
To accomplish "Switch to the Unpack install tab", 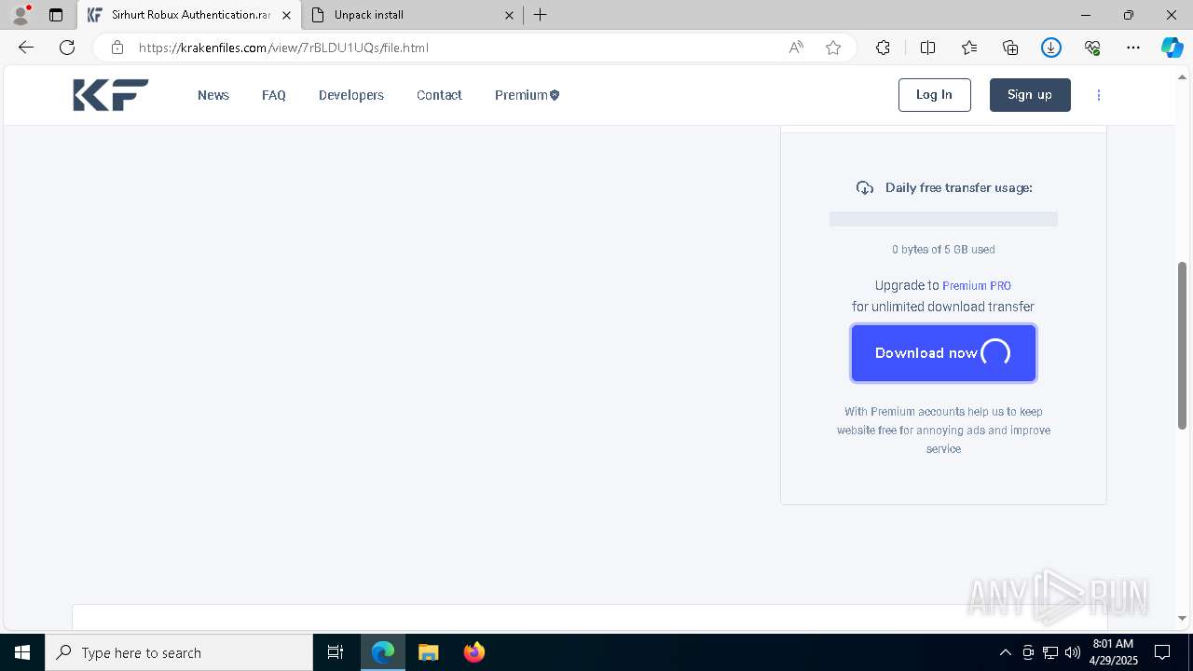I will (413, 15).
